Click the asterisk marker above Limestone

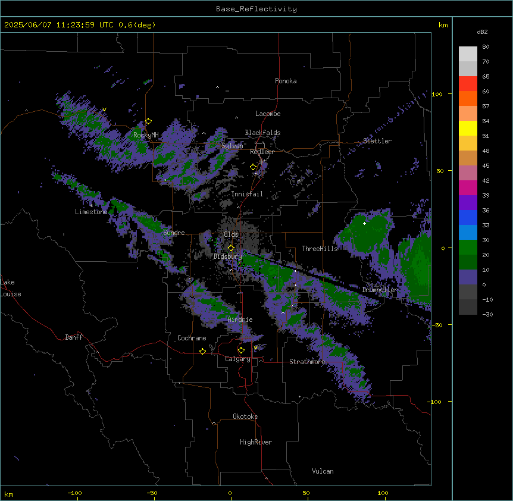91,205
